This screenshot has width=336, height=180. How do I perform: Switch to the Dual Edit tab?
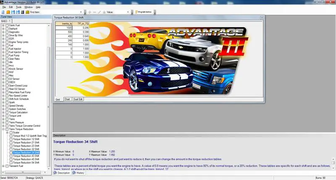(x=78, y=99)
